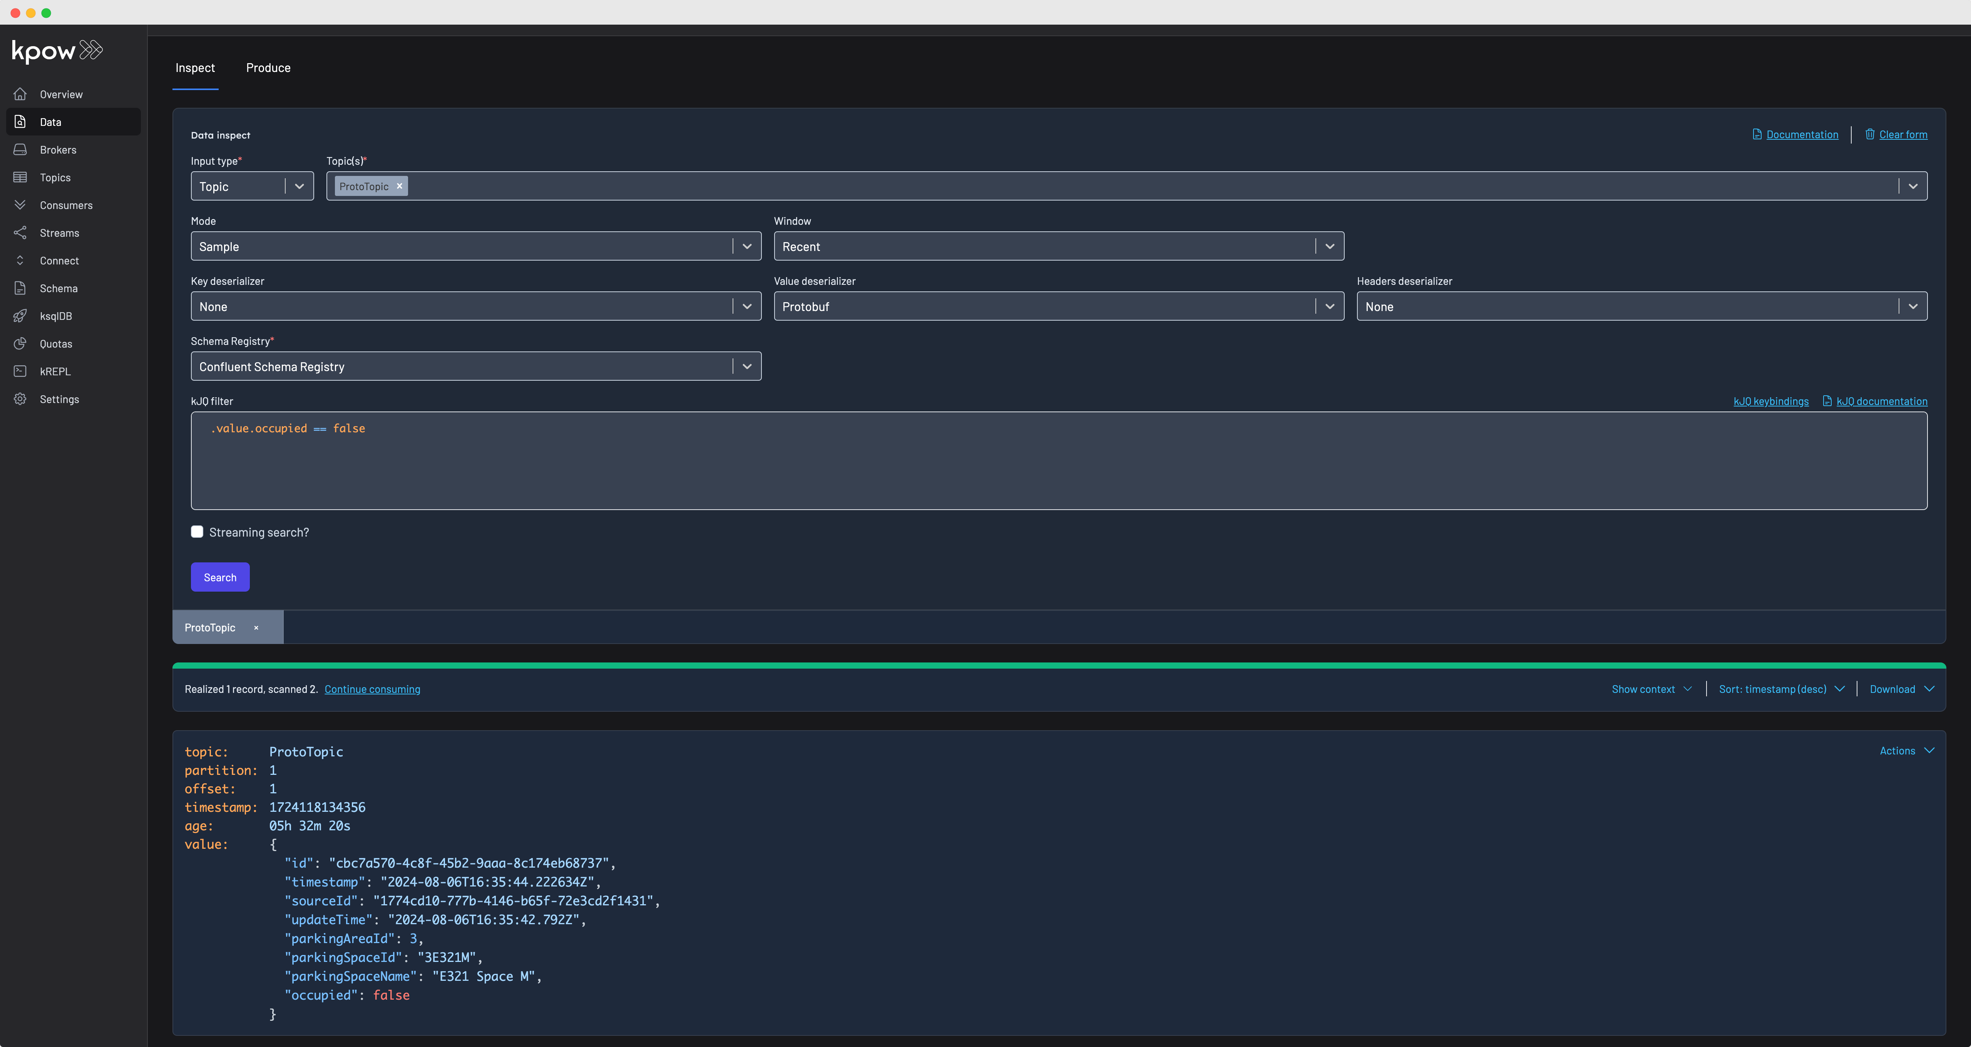Image resolution: width=1971 pixels, height=1047 pixels.
Task: Open the Mode dropdown showing Sample
Action: point(475,246)
